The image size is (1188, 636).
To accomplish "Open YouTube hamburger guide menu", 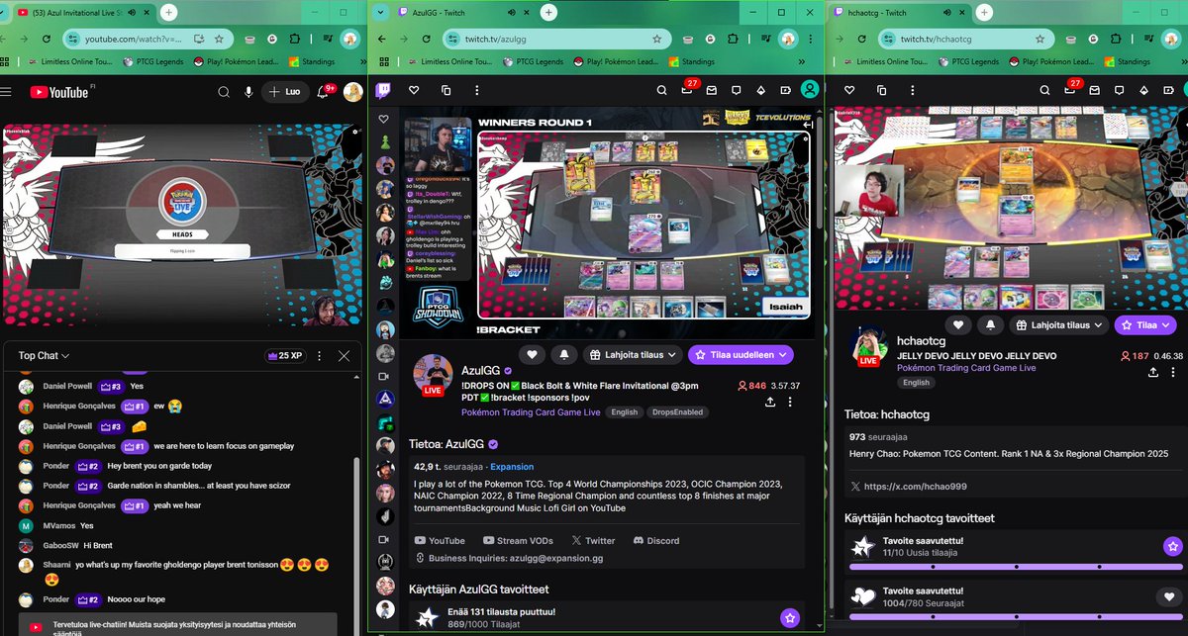I will pos(5,92).
